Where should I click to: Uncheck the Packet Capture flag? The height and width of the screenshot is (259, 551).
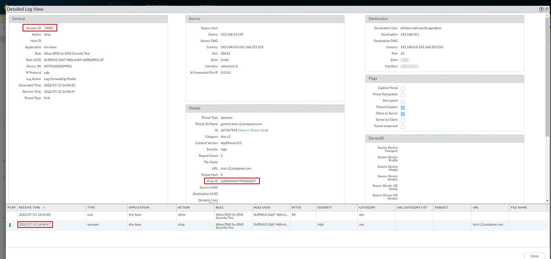[403, 107]
